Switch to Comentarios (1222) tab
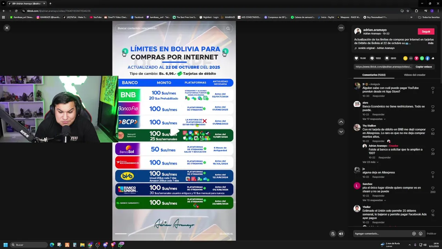 tap(374, 75)
